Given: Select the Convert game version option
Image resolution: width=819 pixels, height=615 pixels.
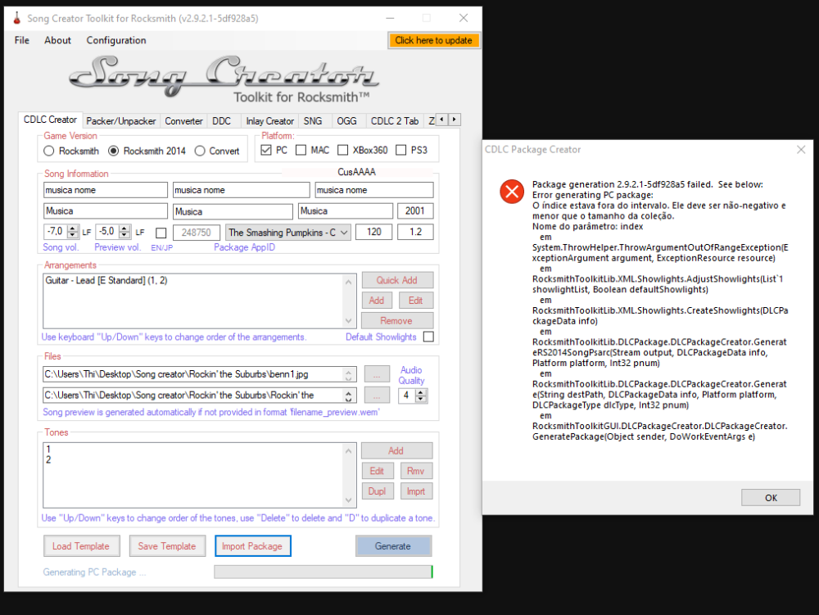Looking at the screenshot, I should (x=200, y=151).
